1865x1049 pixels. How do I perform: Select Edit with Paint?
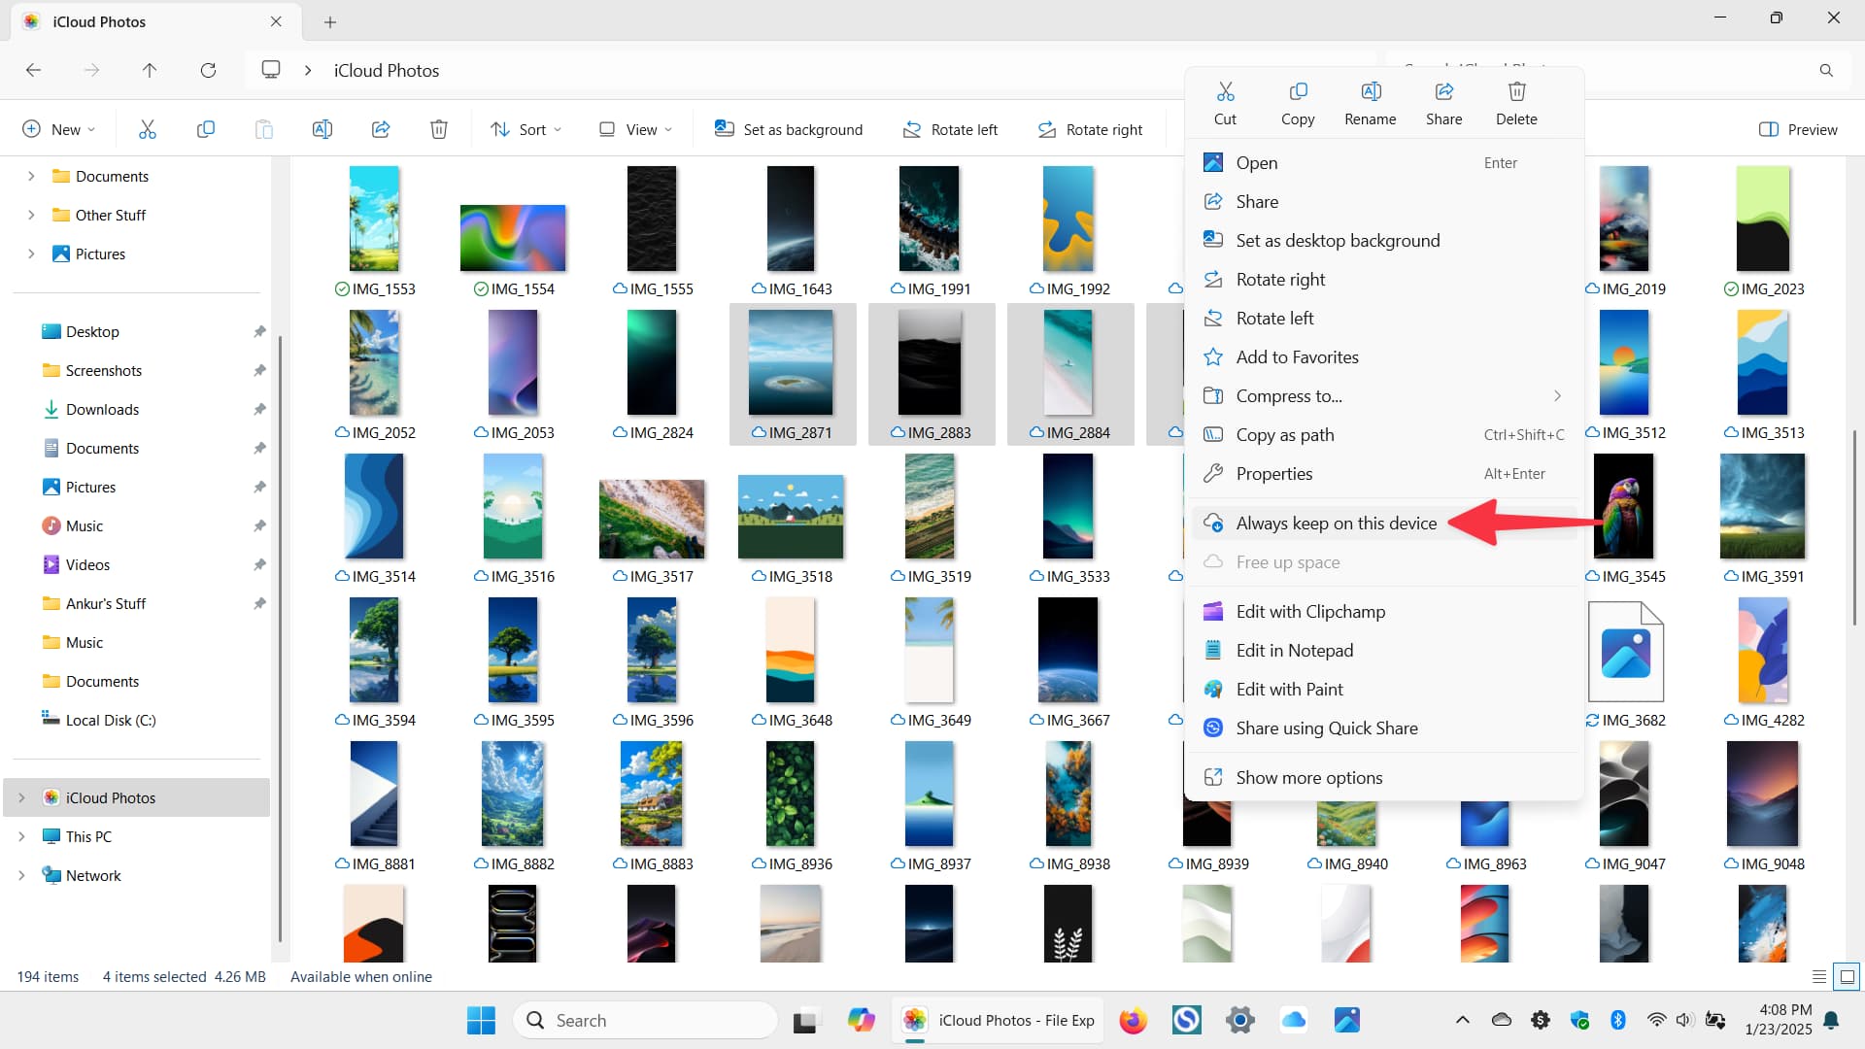pyautogui.click(x=1384, y=689)
